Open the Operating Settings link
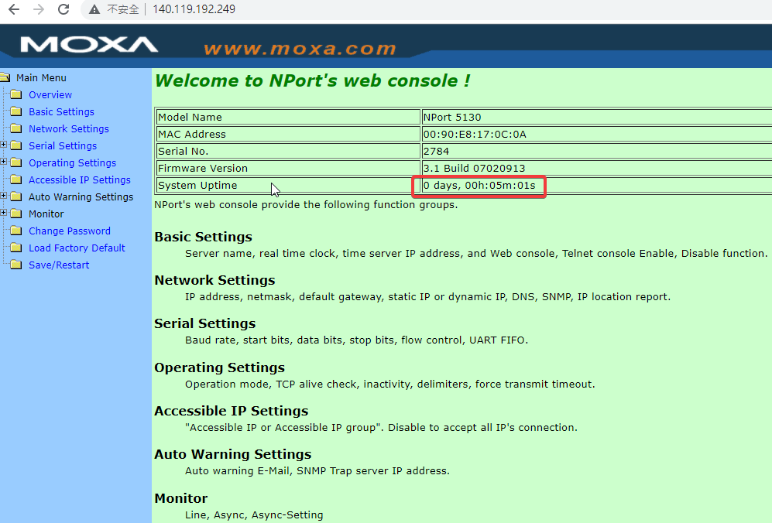This screenshot has height=523, width=772. (72, 162)
